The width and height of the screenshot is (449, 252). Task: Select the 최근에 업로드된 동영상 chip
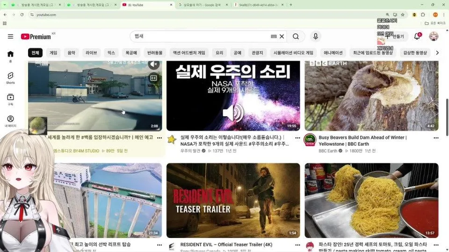[373, 53]
